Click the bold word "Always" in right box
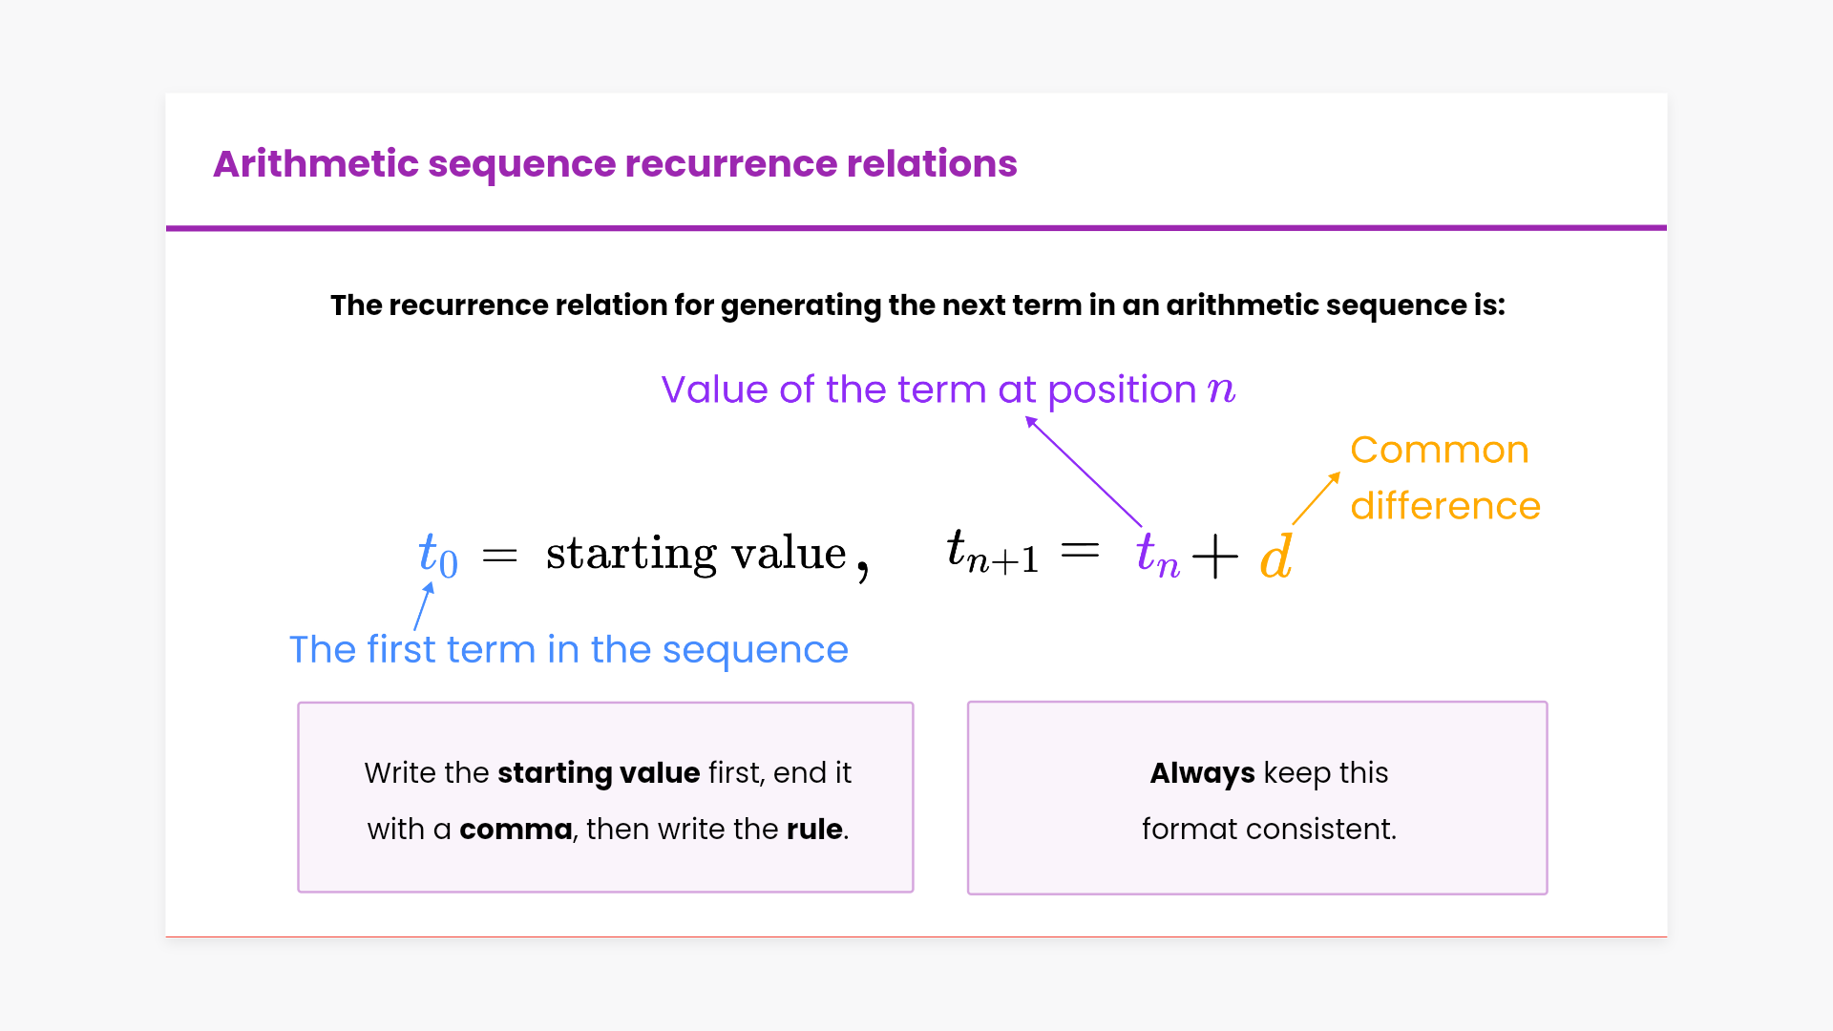The height and width of the screenshot is (1031, 1833). (x=1202, y=772)
